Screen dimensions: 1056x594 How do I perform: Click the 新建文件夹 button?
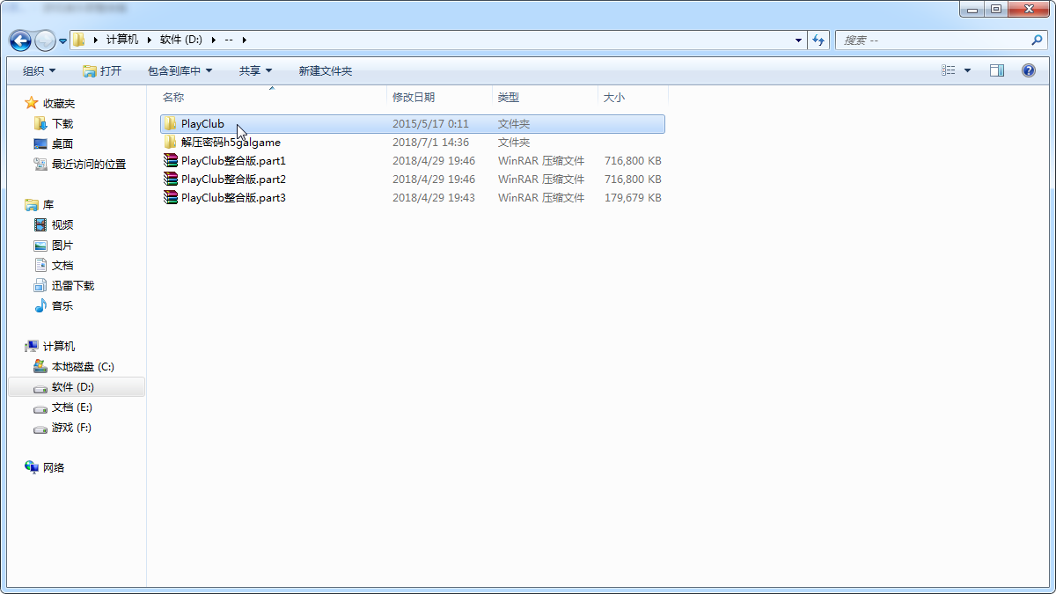point(326,71)
